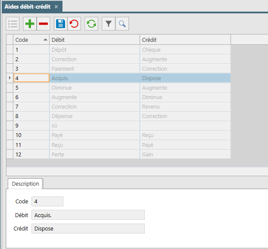Image resolution: width=268 pixels, height=249 pixels.
Task: Click the Revenu credit cell
Action: (185, 107)
